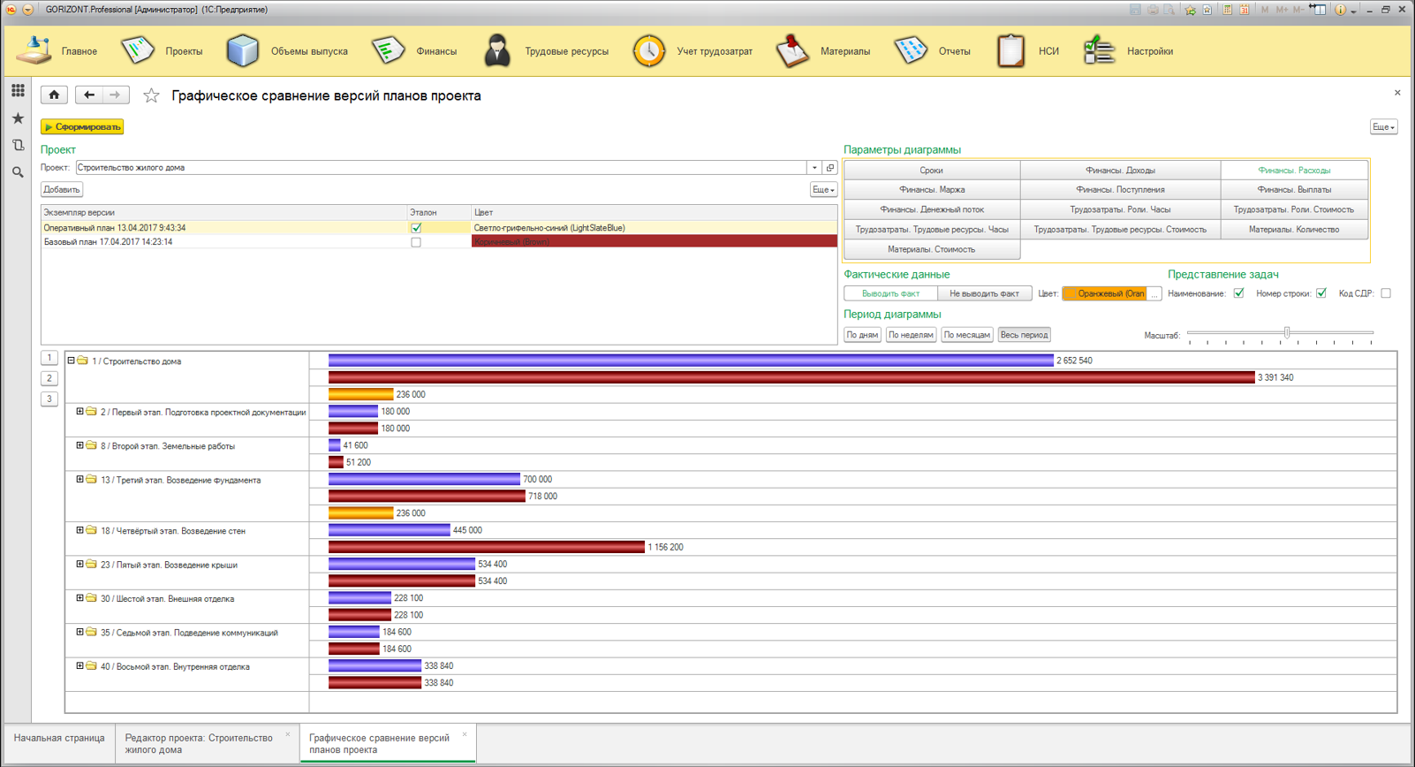This screenshot has width=1415, height=767.
Task: Expand 8 / Второй этап. Земельные работы
Action: pyautogui.click(x=79, y=446)
